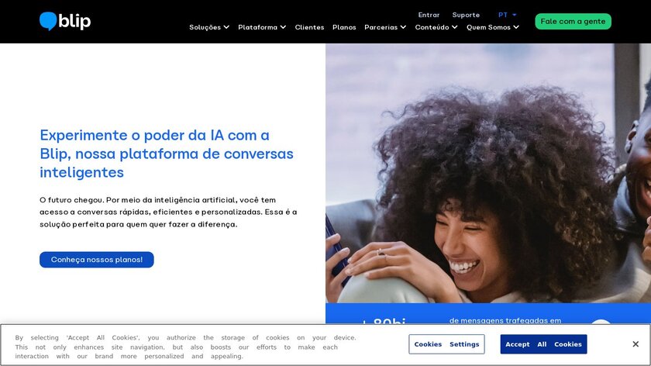Change language using the PT selector

click(x=507, y=15)
